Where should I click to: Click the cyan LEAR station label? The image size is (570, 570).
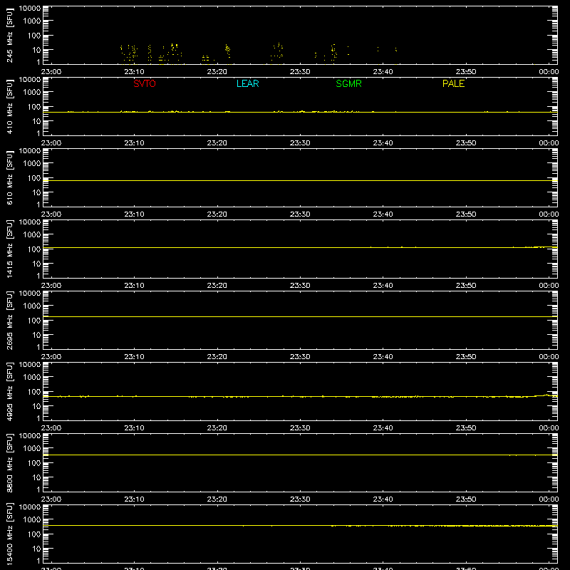[247, 83]
